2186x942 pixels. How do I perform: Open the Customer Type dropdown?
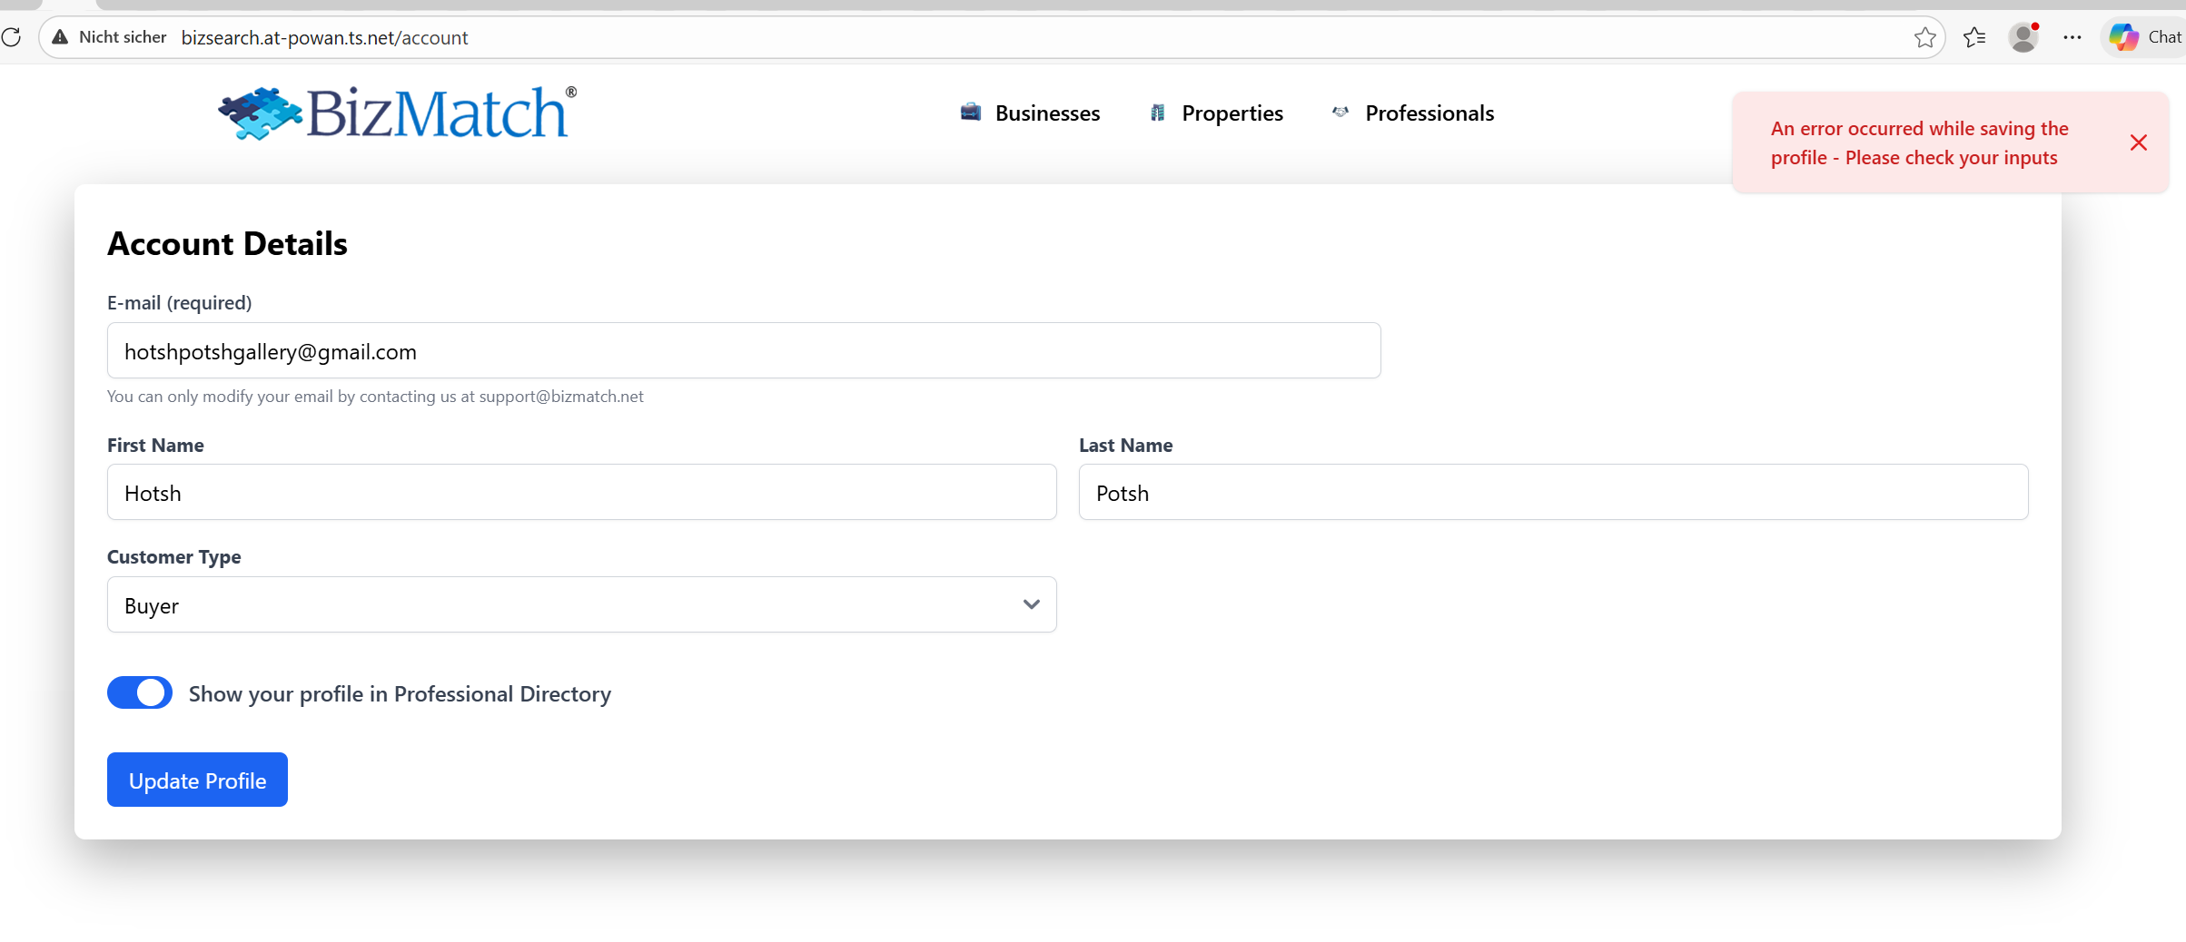point(581,604)
